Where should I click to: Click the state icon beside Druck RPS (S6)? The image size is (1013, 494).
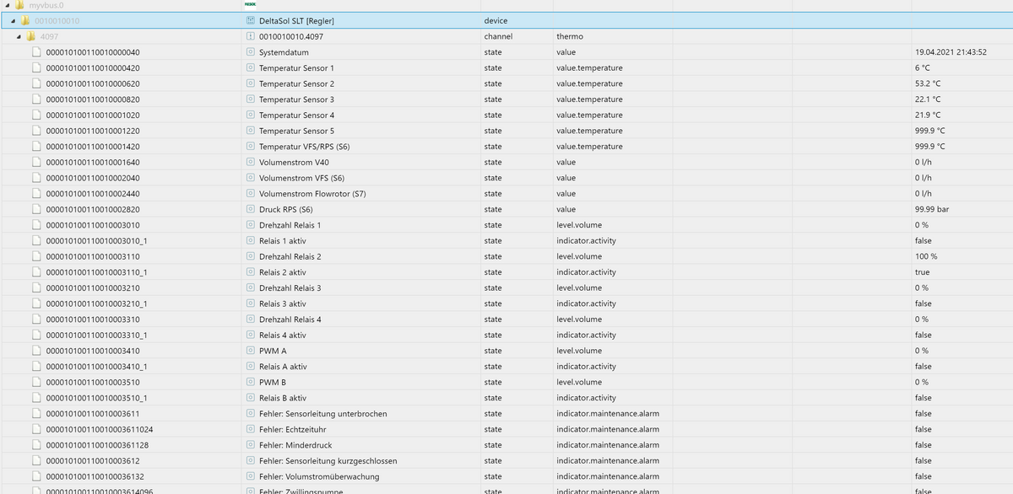(250, 209)
